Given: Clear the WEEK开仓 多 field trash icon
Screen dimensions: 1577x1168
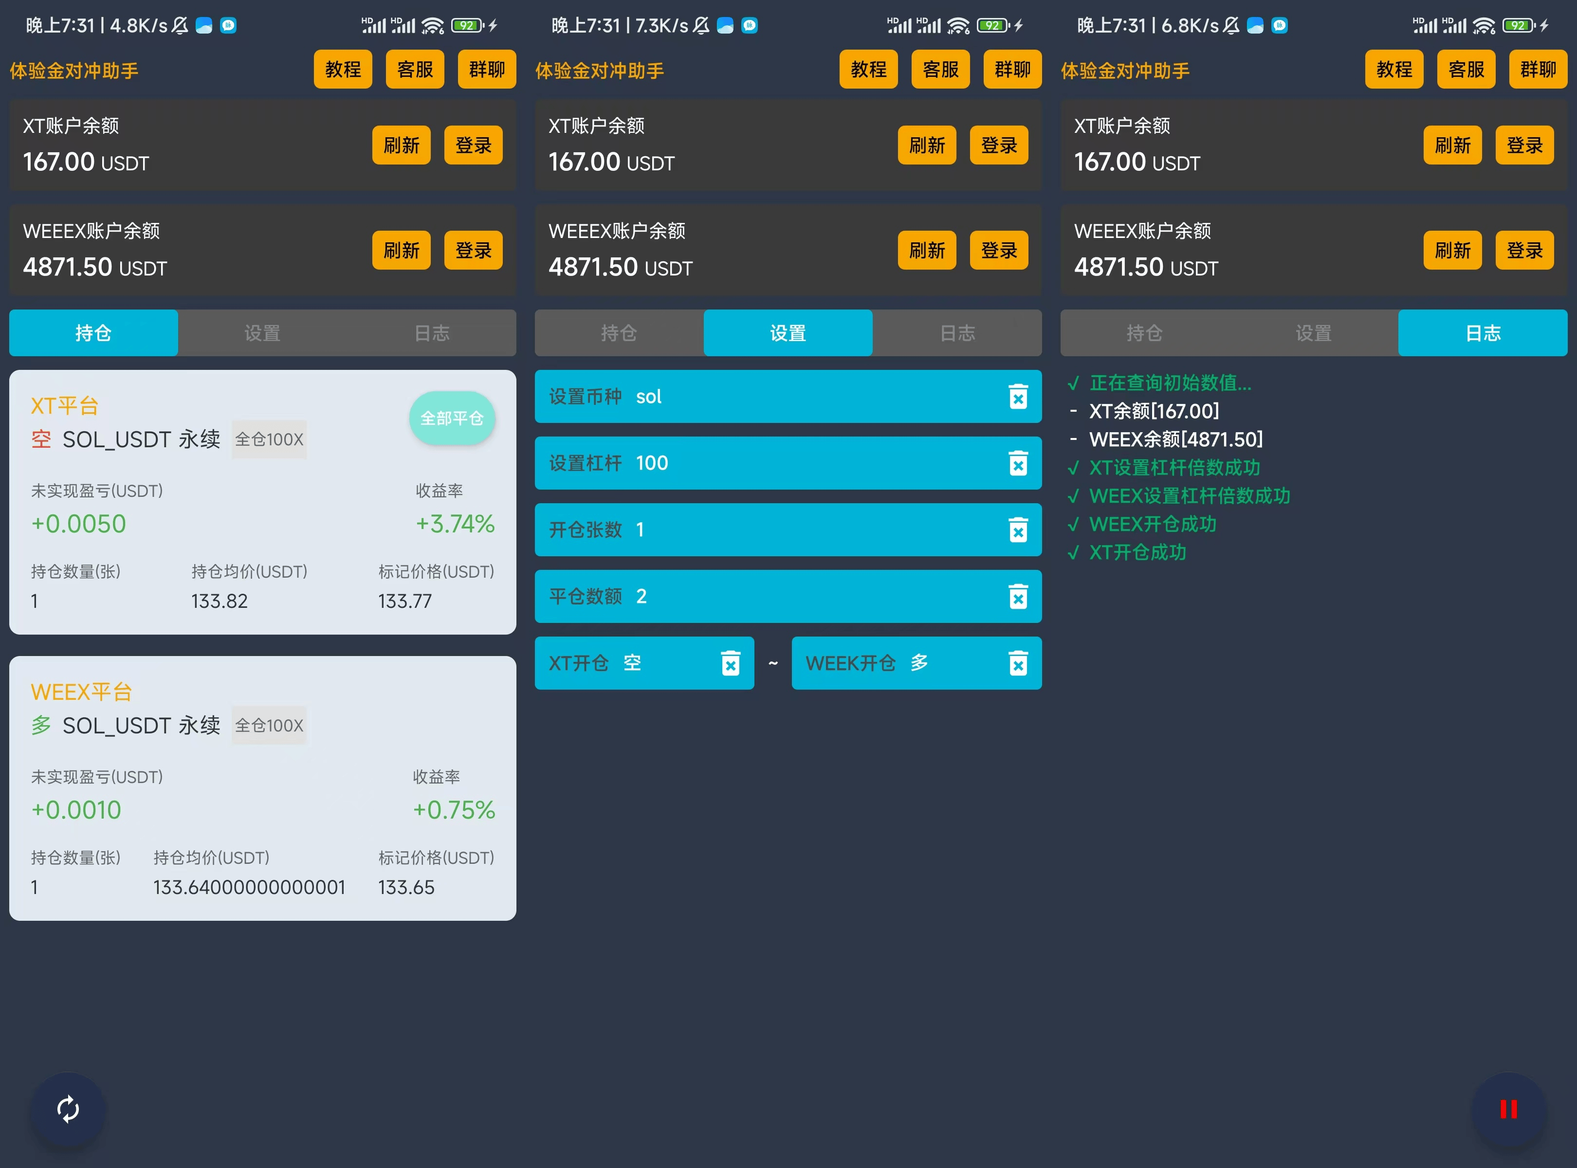Looking at the screenshot, I should (1018, 663).
